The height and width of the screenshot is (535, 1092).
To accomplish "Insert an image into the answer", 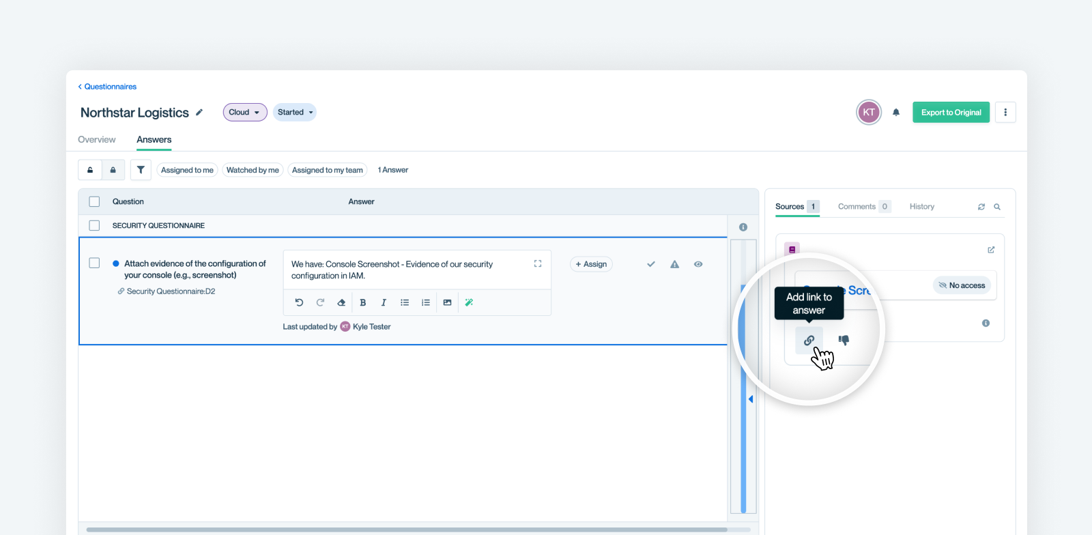I will click(x=447, y=302).
